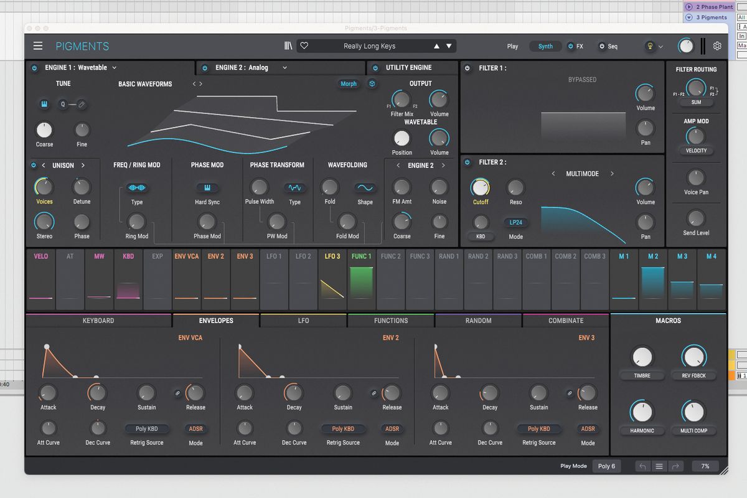Toggle the Engine 1 power button
The width and height of the screenshot is (747, 498).
34,67
